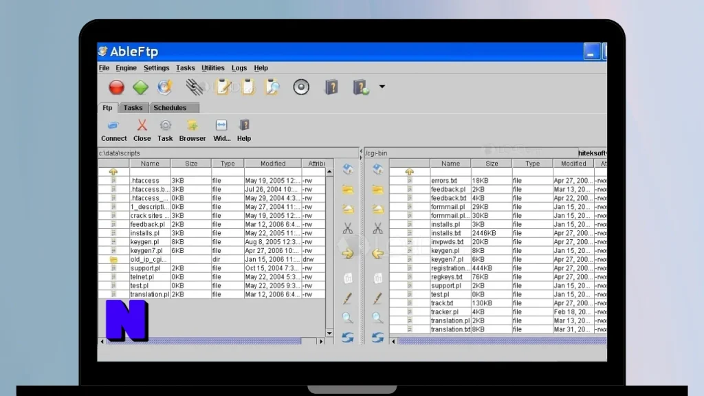Image resolution: width=704 pixels, height=396 pixels.
Task: Open the help book toolbar icon
Action: 332,87
